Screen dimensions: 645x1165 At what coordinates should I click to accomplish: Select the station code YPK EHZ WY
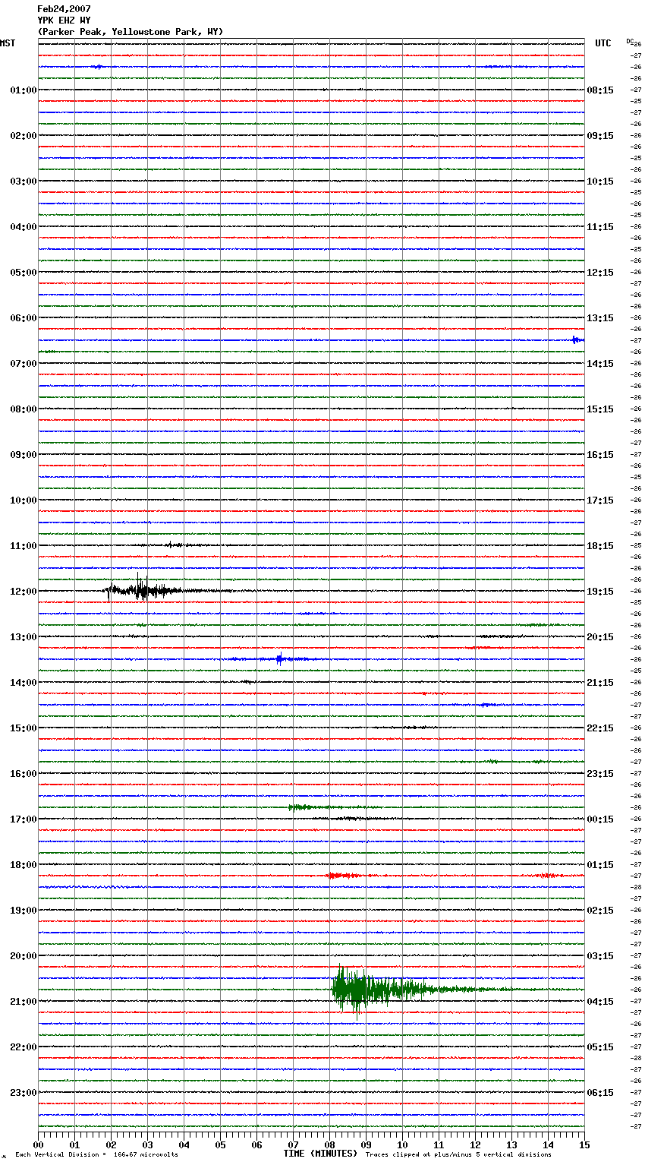pos(64,21)
